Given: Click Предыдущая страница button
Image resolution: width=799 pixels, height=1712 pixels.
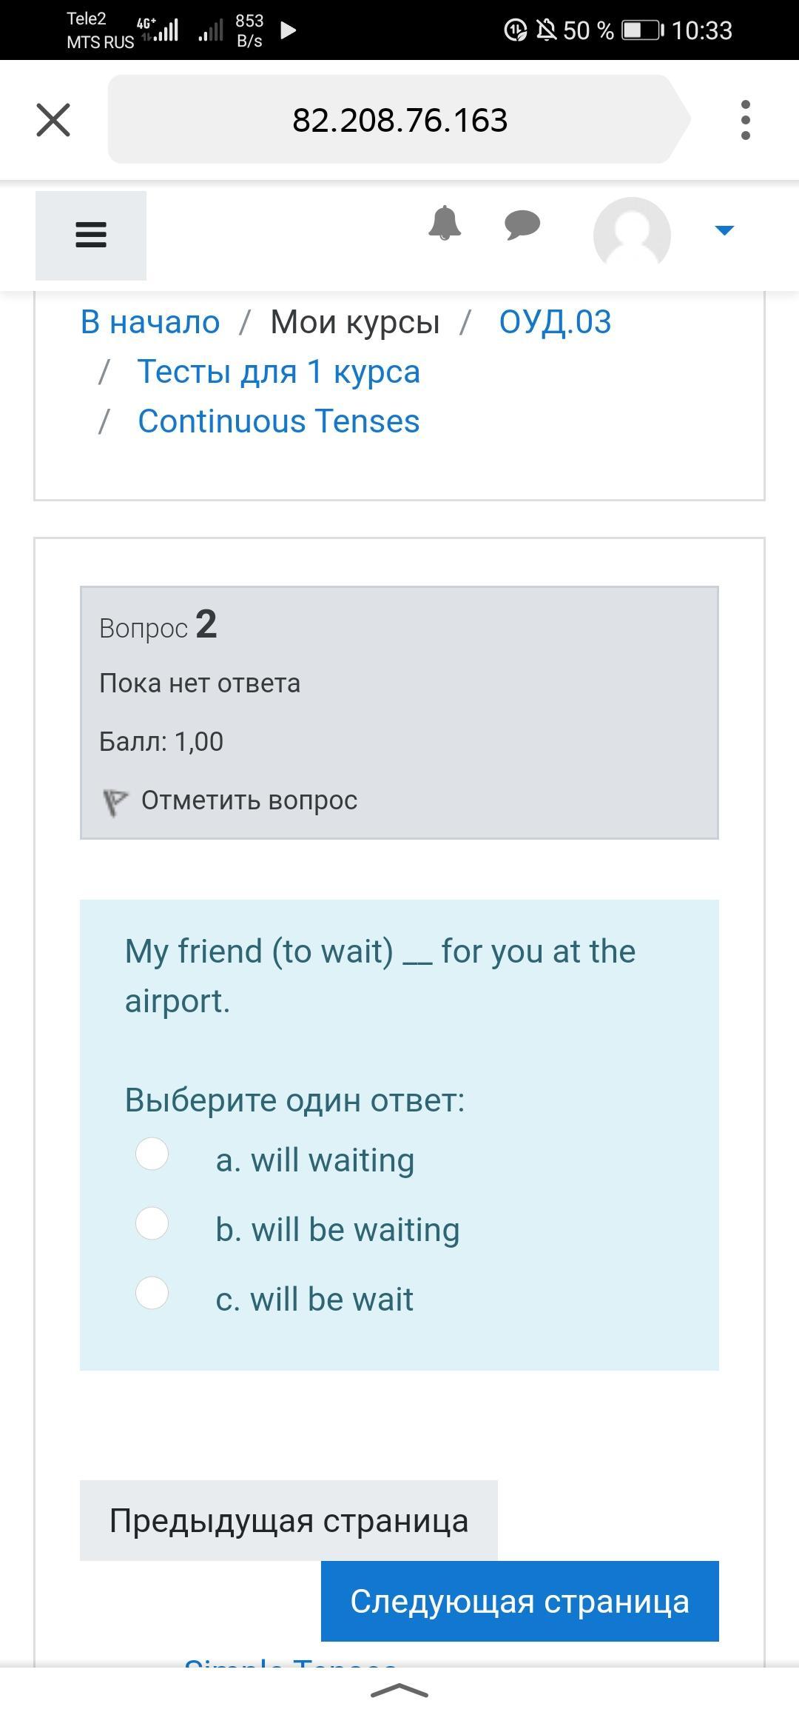Looking at the screenshot, I should (x=289, y=1520).
